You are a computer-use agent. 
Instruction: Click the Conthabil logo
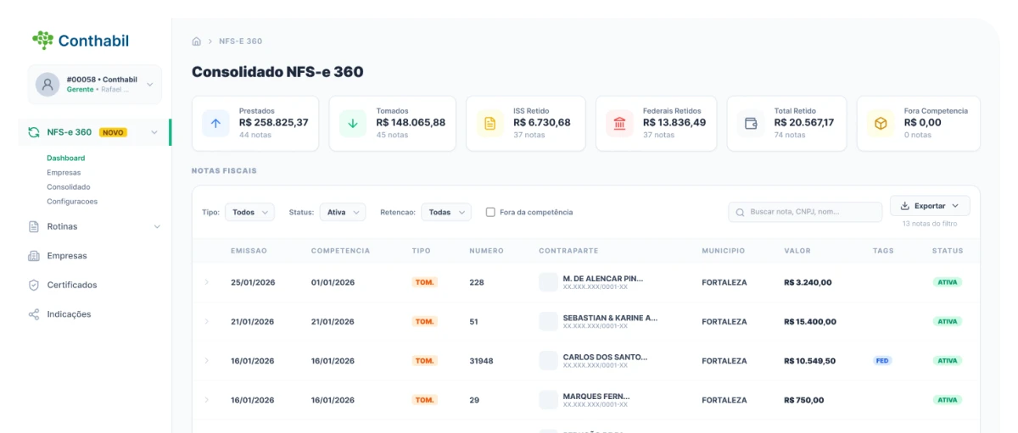[x=81, y=40]
